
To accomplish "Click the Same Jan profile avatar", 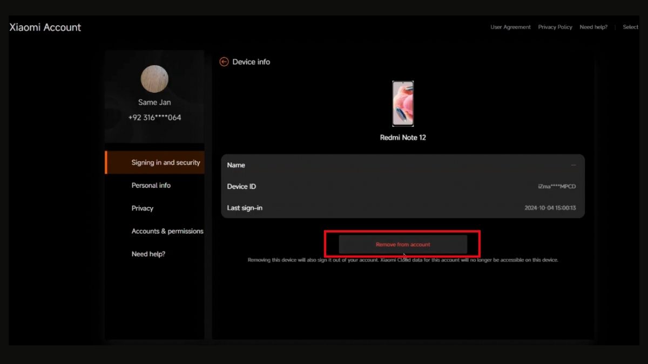I will [x=154, y=79].
